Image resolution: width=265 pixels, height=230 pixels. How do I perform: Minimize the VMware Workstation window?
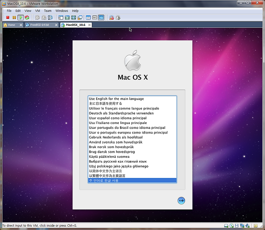(241, 3)
